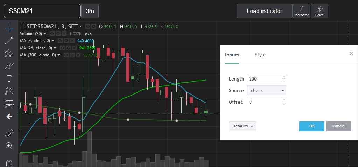
Task: Toggle the magnet mode icon
Action: tap(9, 163)
